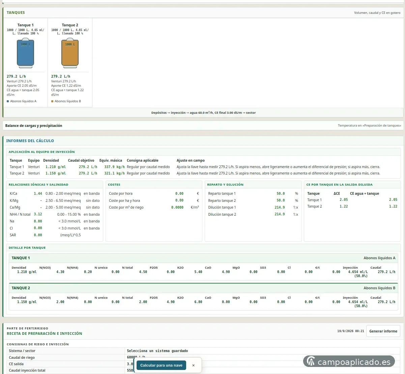This screenshot has height=374, width=405.
Task: Click the 'DETALLE POR TANQUE' heading
Action: (x=27, y=248)
